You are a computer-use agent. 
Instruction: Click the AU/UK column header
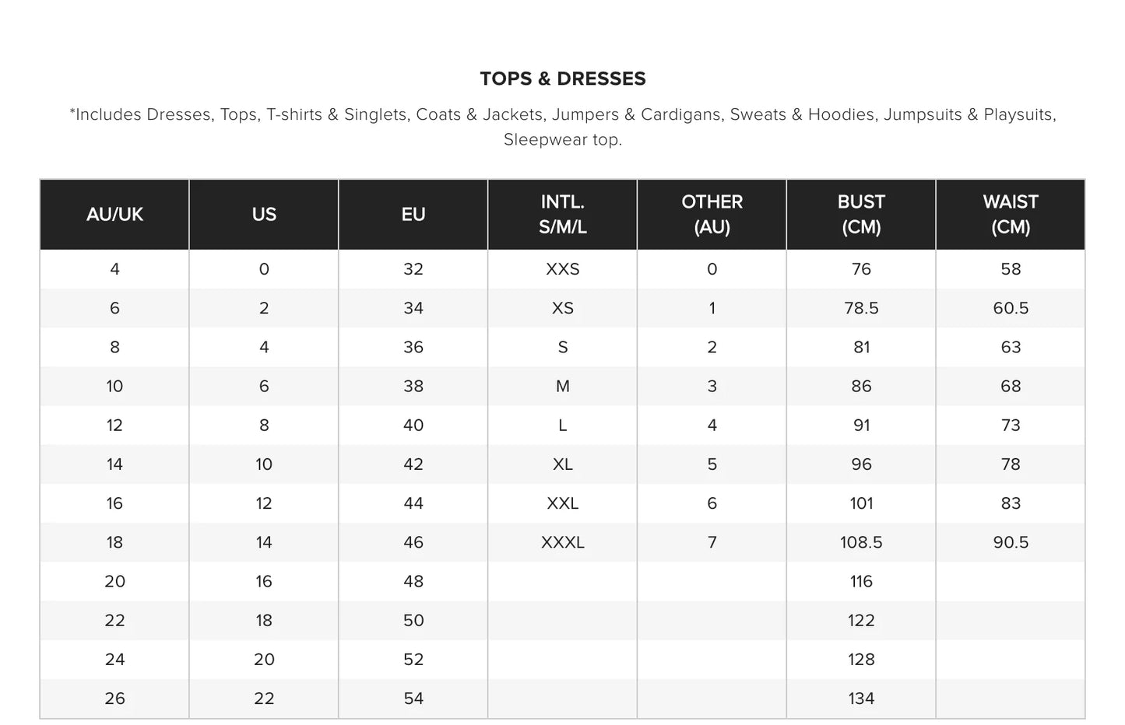[x=114, y=215]
